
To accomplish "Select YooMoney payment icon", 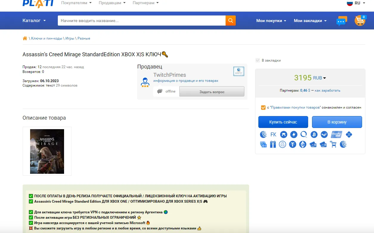I will [x=283, y=135].
